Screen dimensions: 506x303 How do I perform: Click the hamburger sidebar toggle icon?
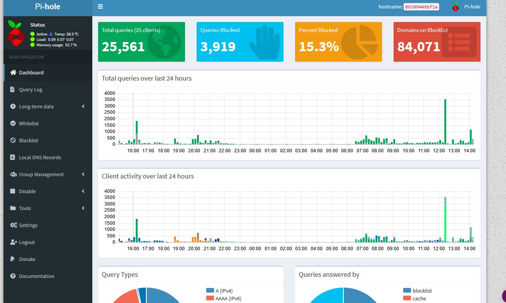click(x=100, y=7)
